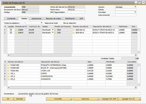Open link arrow for article 3020-001-6
This screenshot has width=146, height=104.
[74, 33]
